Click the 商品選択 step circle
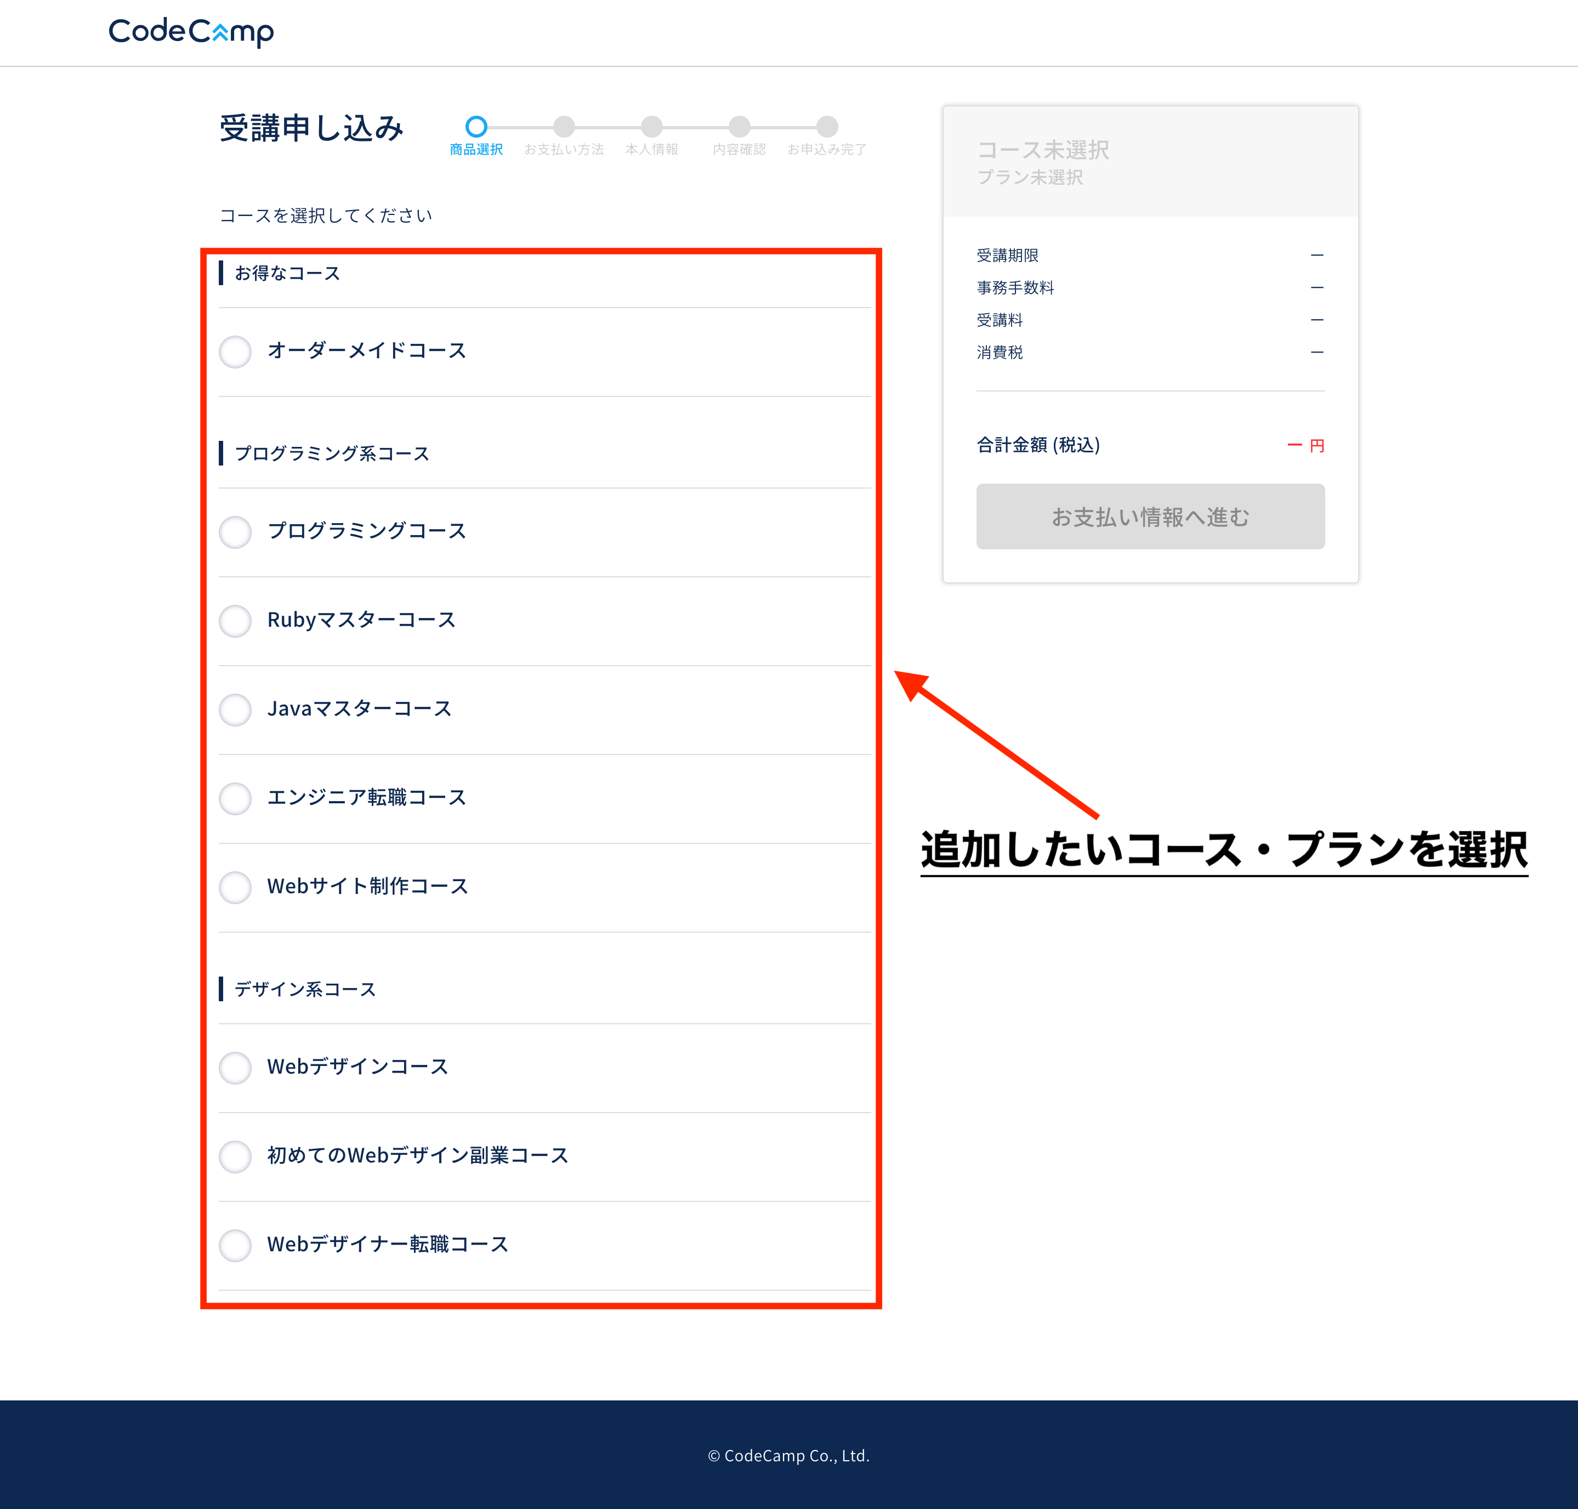This screenshot has width=1578, height=1509. [x=476, y=126]
